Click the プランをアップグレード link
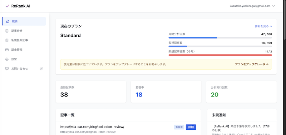The height and width of the screenshot is (135, 286). (x=252, y=64)
